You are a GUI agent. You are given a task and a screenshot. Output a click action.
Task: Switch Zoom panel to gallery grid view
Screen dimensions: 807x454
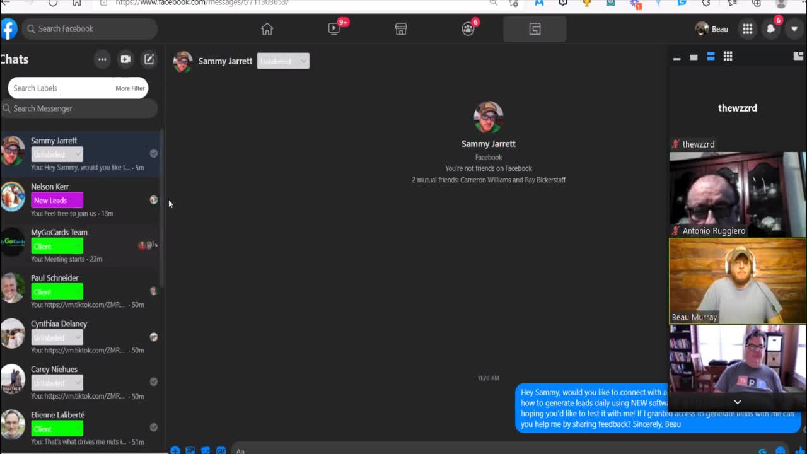point(728,57)
